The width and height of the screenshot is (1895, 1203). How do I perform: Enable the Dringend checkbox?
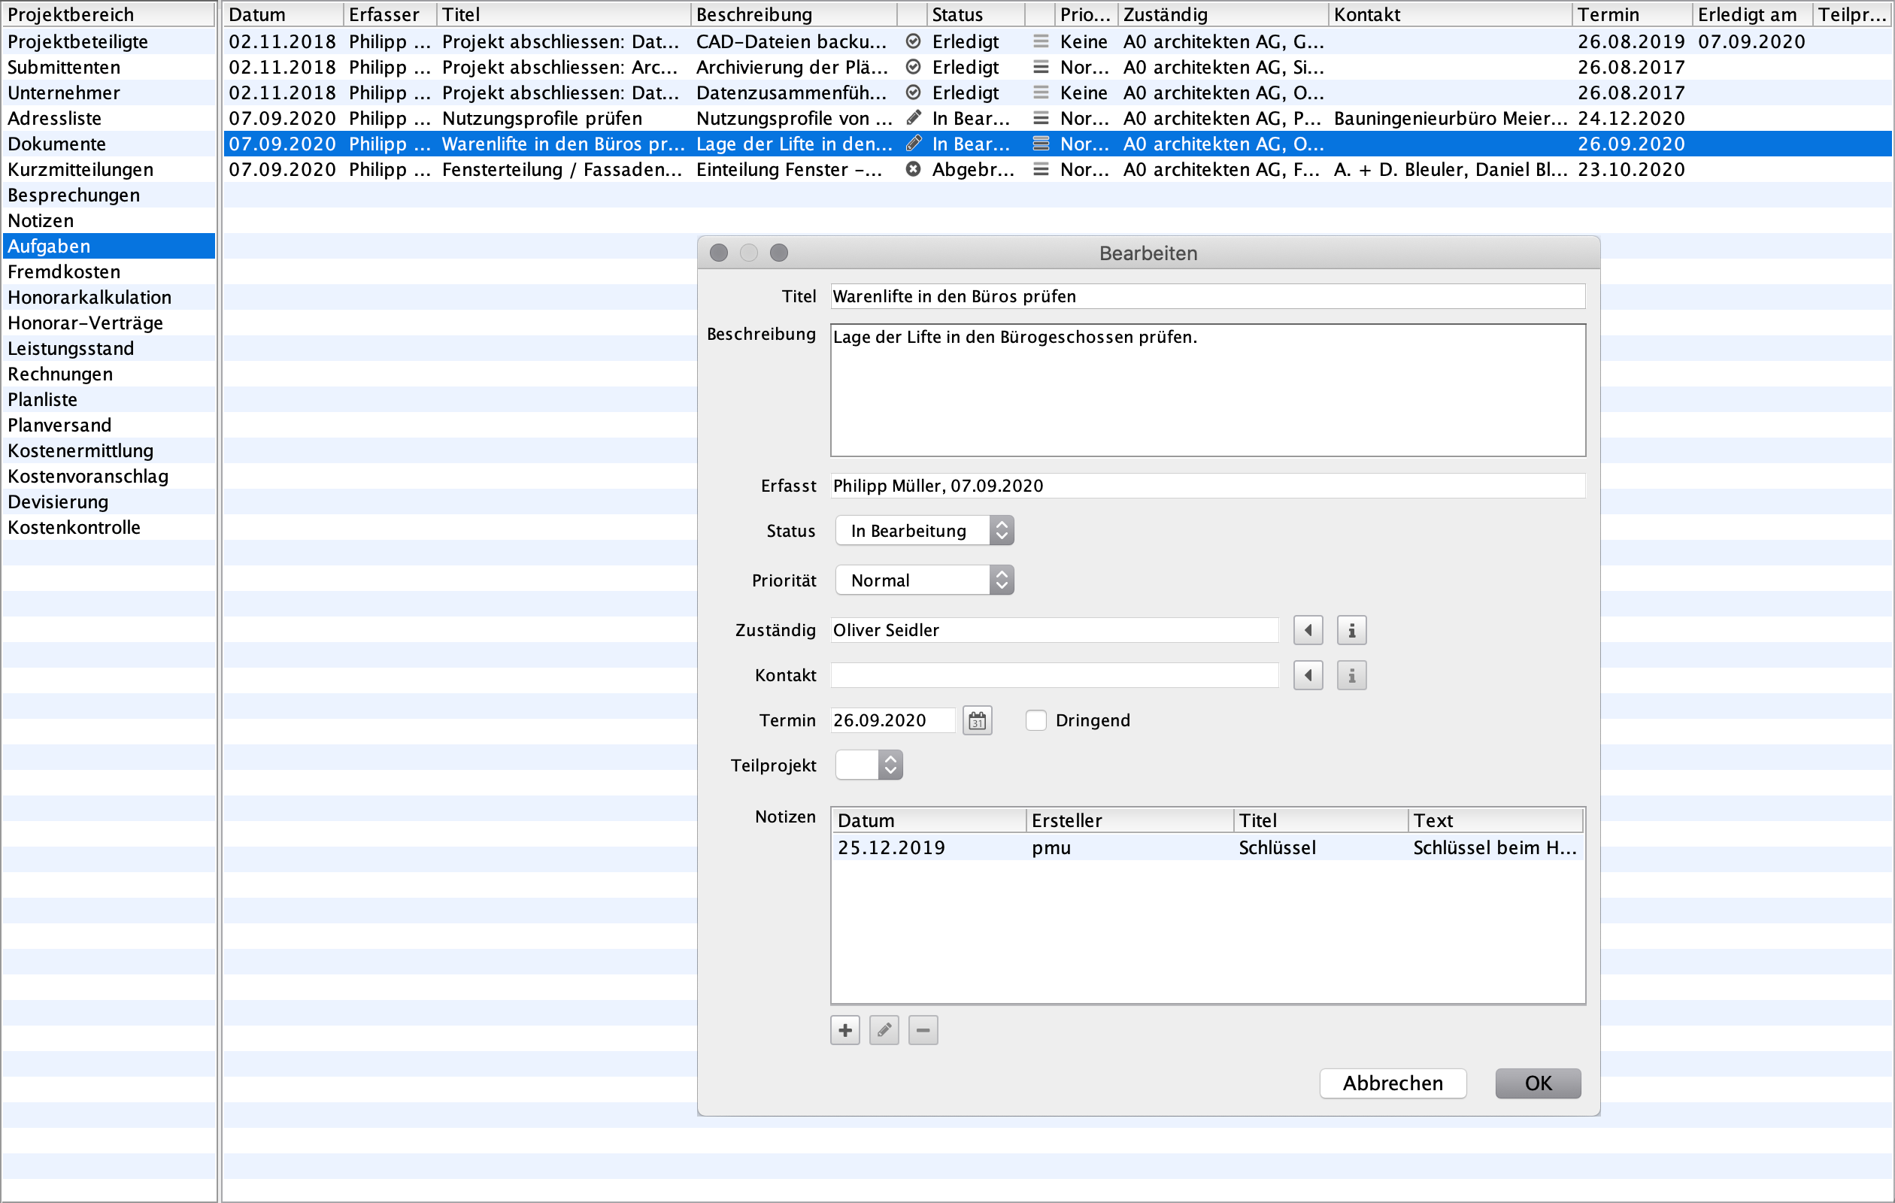(1035, 720)
